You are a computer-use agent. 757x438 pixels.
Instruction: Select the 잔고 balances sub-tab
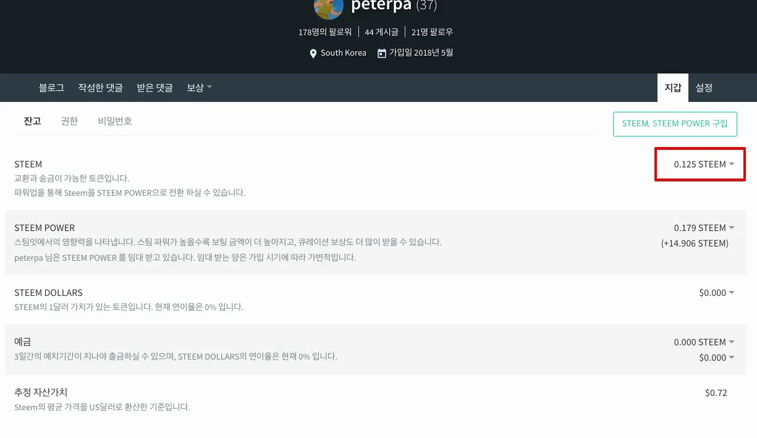[32, 121]
